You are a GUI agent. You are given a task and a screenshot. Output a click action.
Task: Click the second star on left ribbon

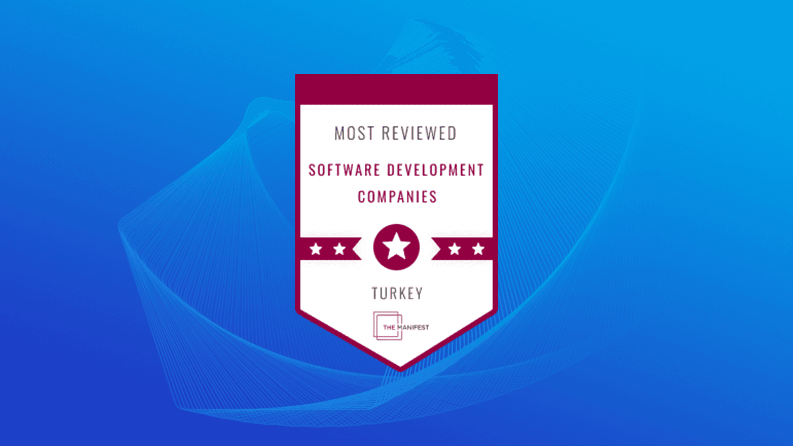pos(340,249)
